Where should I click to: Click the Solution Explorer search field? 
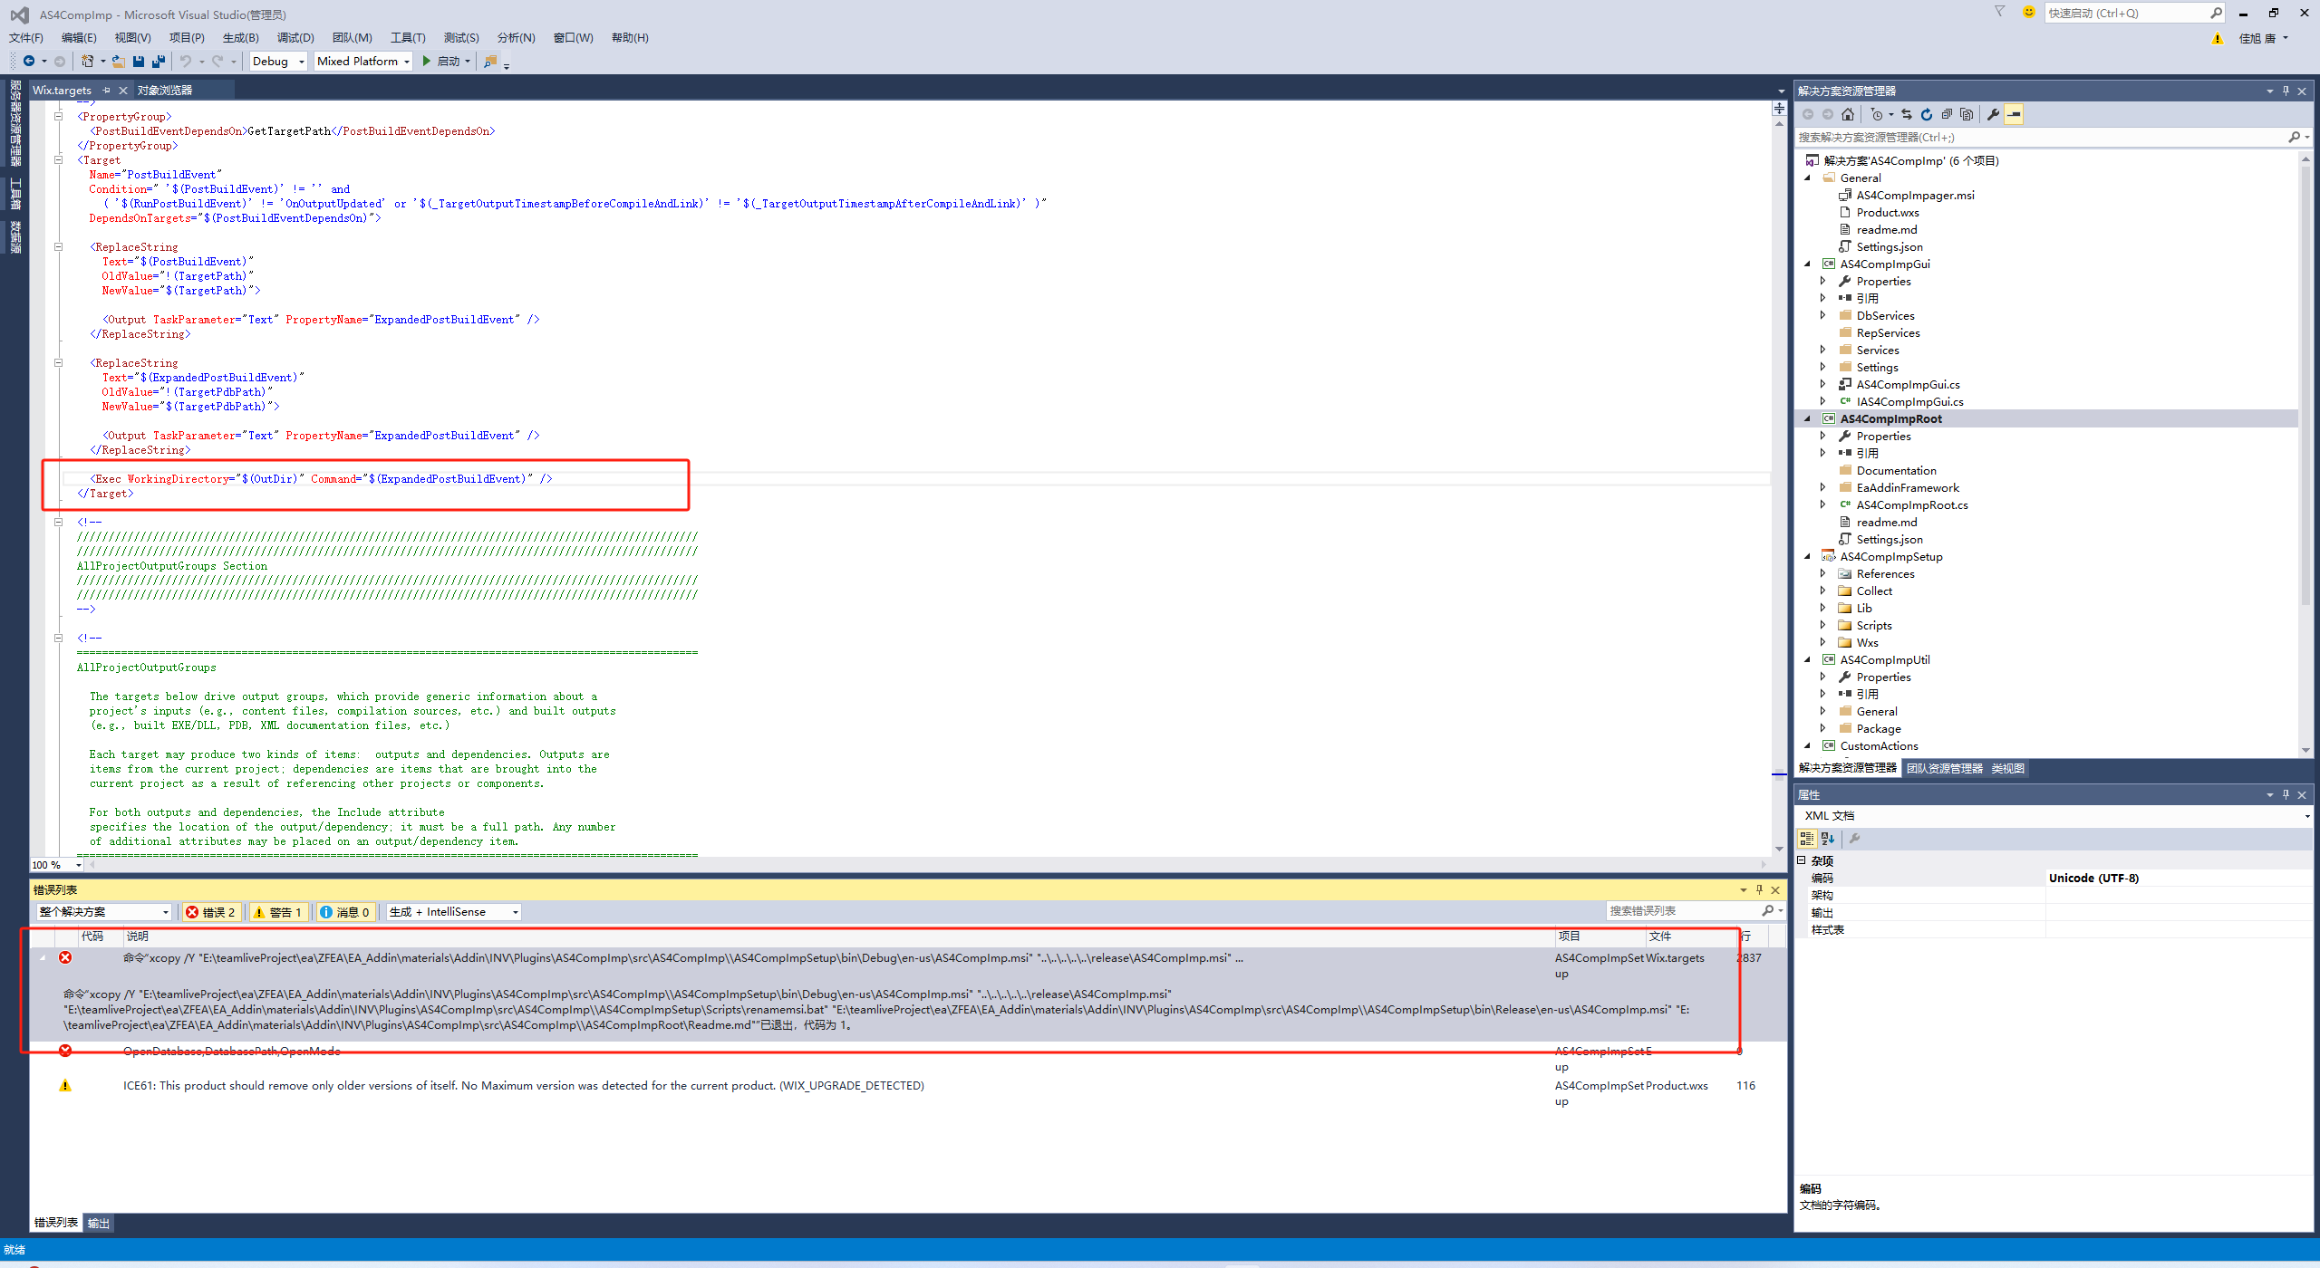click(x=2039, y=138)
